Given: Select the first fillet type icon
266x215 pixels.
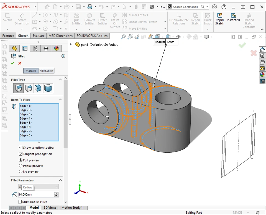Looking at the screenshot, I should pos(19,88).
